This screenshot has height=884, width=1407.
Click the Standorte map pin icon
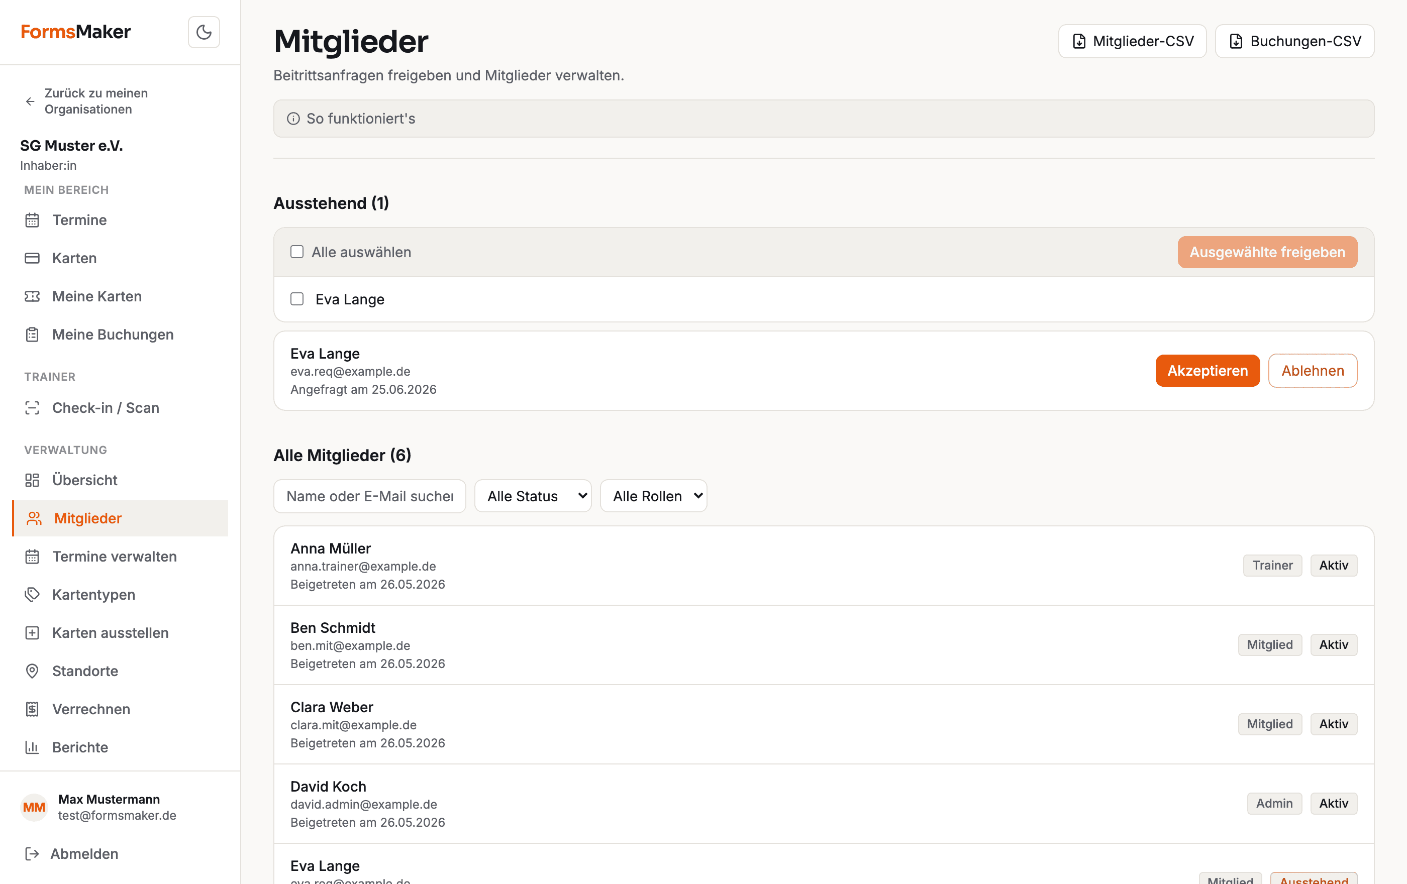tap(32, 671)
